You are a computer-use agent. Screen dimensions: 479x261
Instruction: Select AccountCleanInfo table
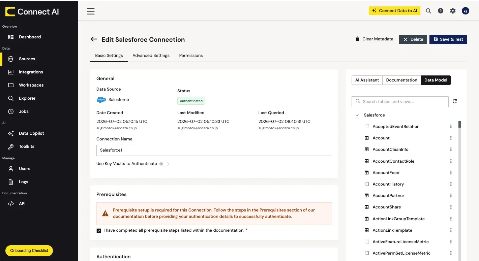[x=390, y=150]
